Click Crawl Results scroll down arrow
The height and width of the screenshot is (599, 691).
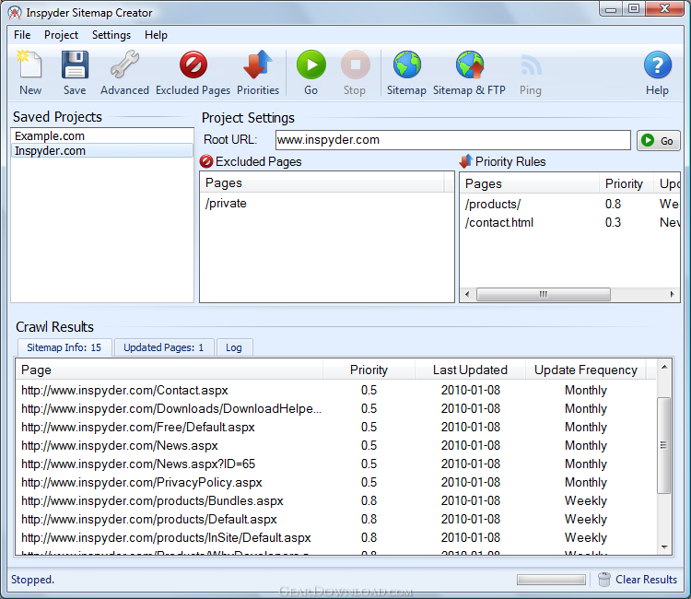coord(664,547)
